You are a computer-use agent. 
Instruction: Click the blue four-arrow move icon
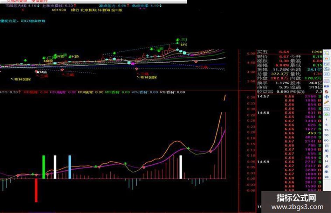(326, 97)
